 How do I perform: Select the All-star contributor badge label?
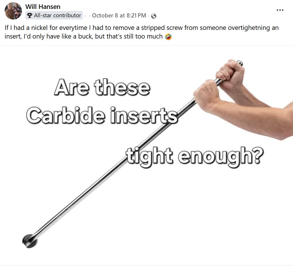pyautogui.click(x=57, y=15)
